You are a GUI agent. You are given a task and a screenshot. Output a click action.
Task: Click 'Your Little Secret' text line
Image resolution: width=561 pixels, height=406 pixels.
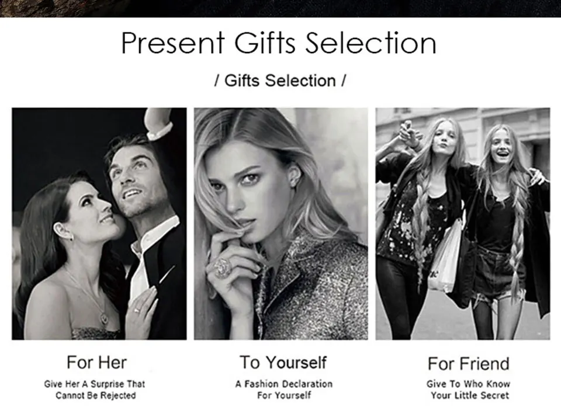[469, 395]
